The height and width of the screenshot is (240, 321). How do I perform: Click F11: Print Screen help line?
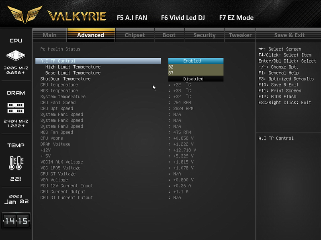(280, 91)
